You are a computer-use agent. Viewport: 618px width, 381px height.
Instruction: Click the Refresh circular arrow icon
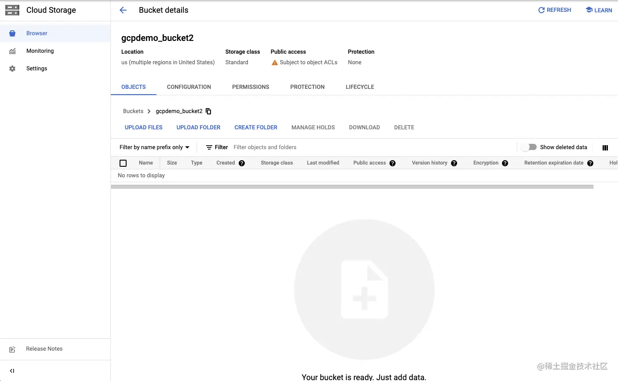click(x=542, y=10)
